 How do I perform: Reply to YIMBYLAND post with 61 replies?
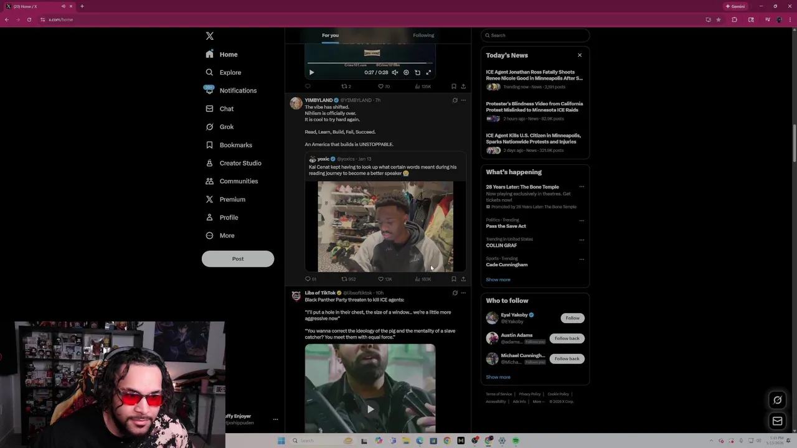coord(310,279)
